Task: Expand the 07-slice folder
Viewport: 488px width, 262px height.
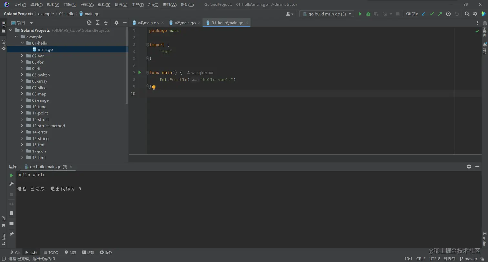Action: point(22,88)
